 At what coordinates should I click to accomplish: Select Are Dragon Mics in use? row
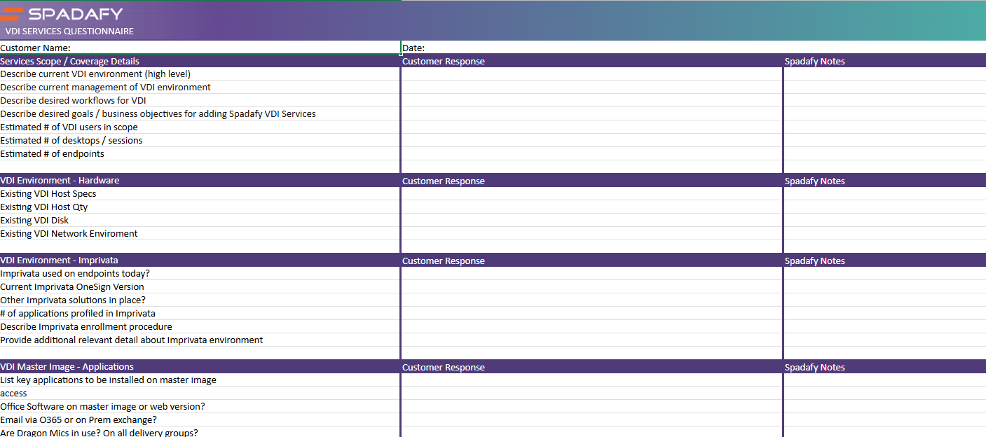(x=200, y=432)
